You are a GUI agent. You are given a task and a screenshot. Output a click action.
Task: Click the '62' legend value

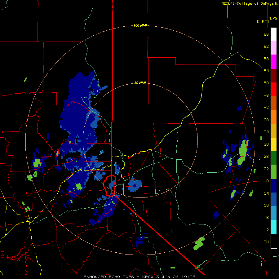pyautogui.click(x=266, y=46)
